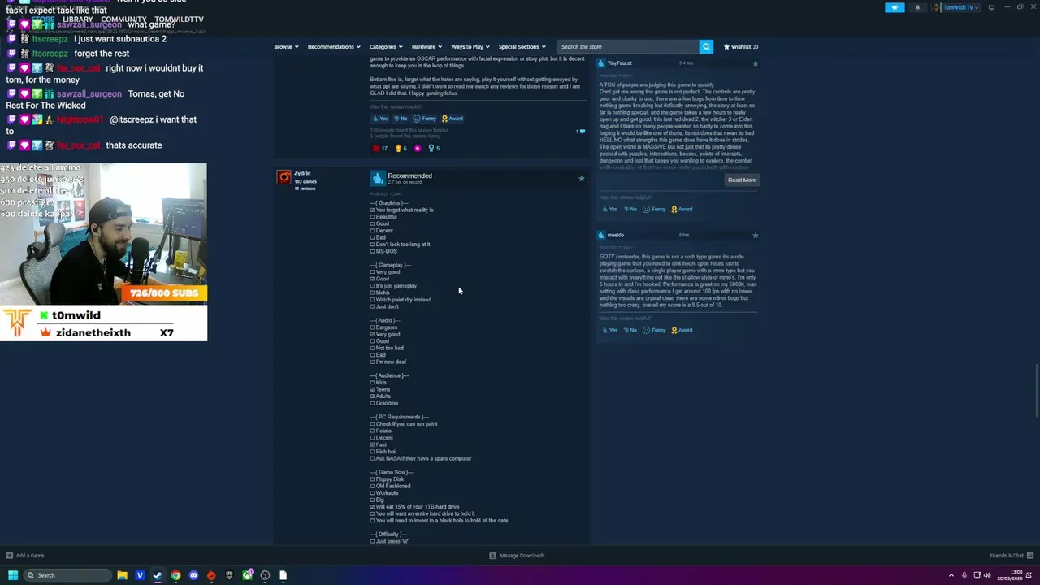Expand the Recommendations menu
The height and width of the screenshot is (585, 1040).
[x=333, y=47]
